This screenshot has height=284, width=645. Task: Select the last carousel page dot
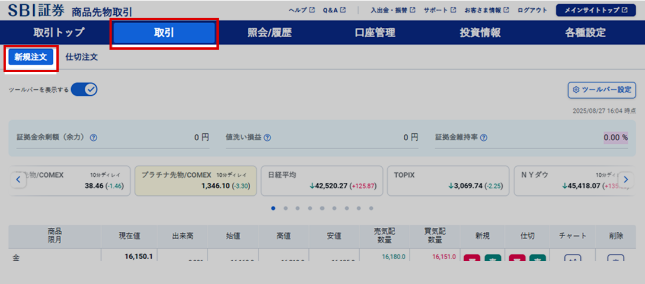pyautogui.click(x=371, y=208)
